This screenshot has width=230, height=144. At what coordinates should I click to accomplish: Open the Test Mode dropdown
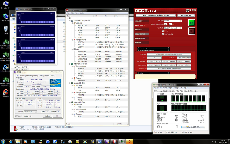181,28
